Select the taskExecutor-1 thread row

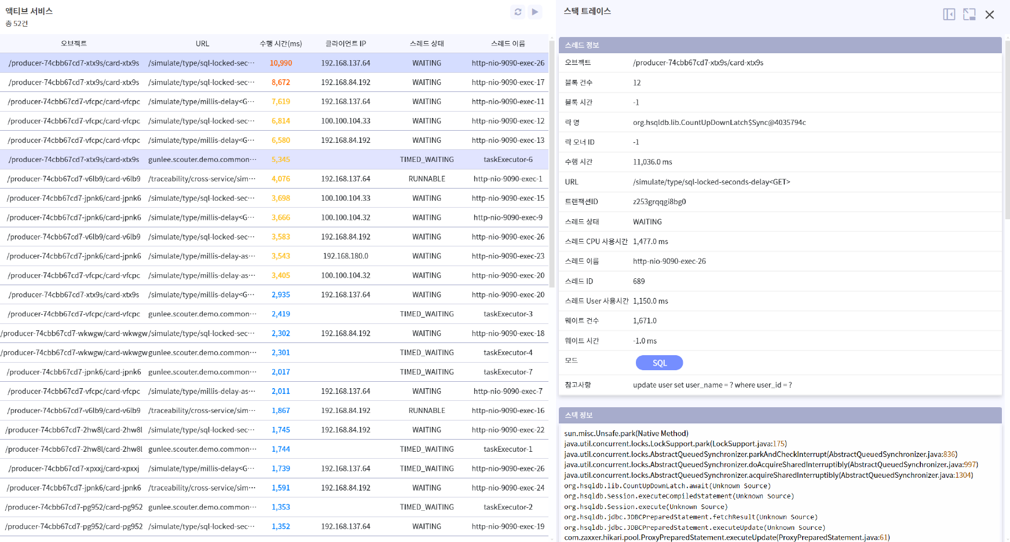click(x=274, y=449)
